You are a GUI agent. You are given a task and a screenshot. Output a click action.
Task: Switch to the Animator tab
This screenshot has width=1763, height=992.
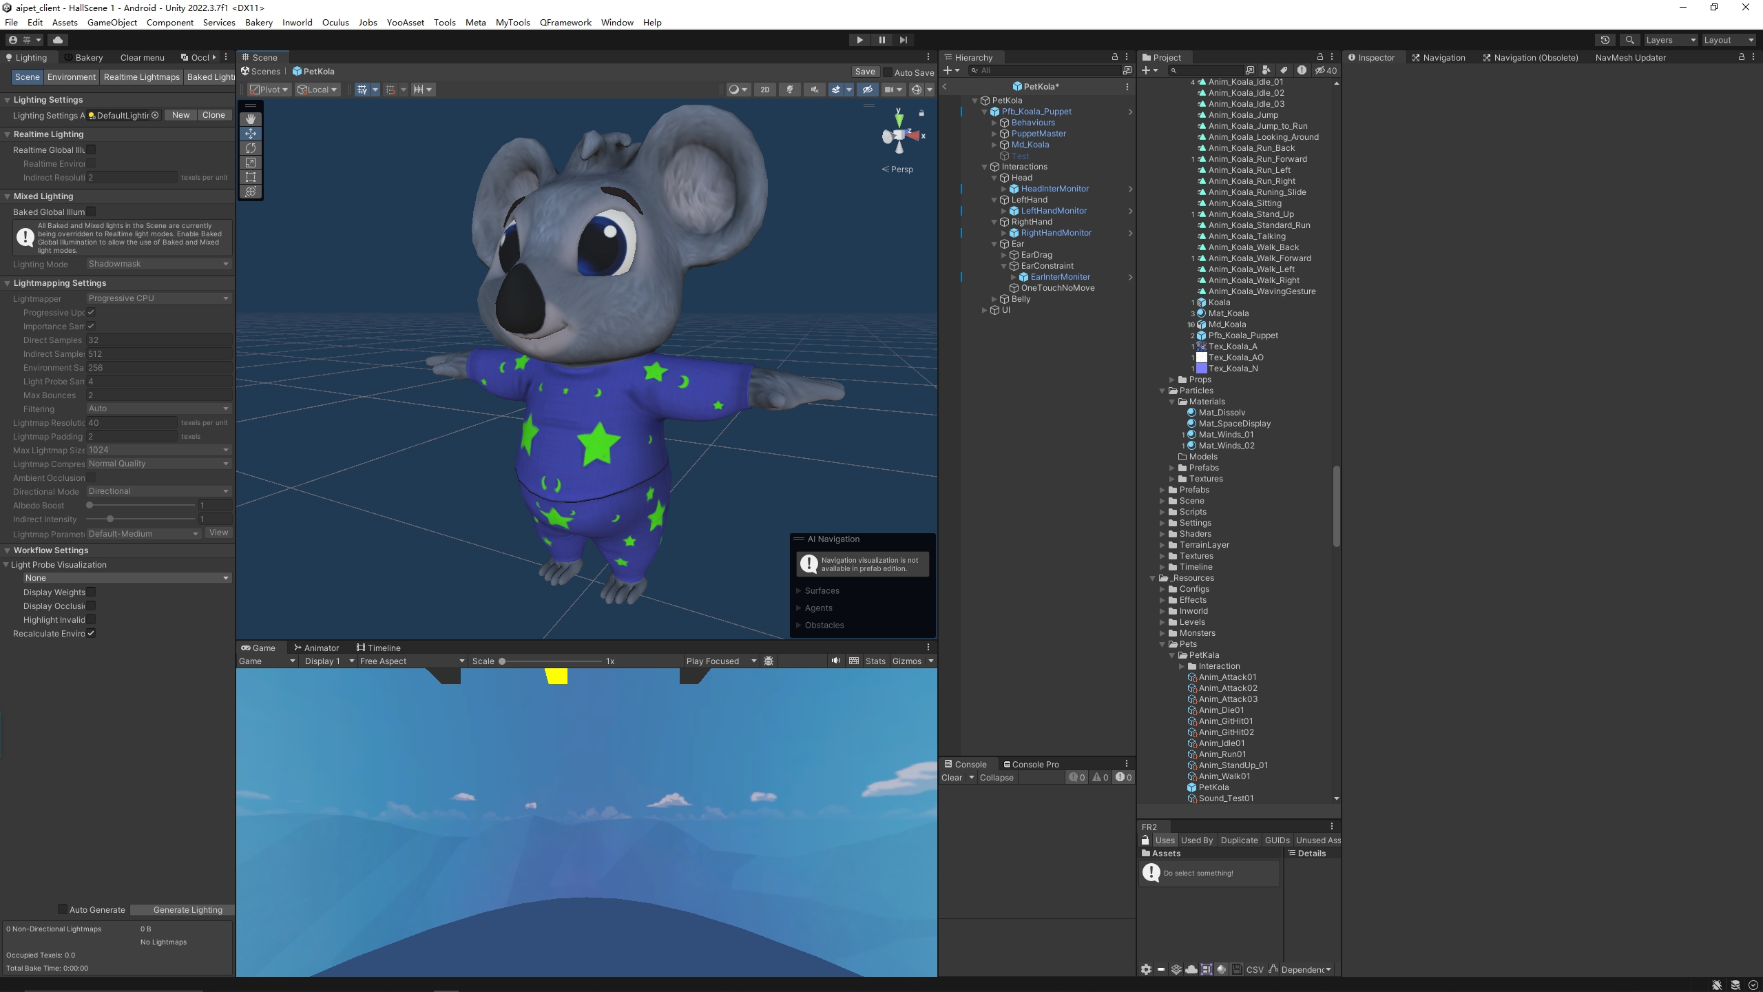[316, 648]
